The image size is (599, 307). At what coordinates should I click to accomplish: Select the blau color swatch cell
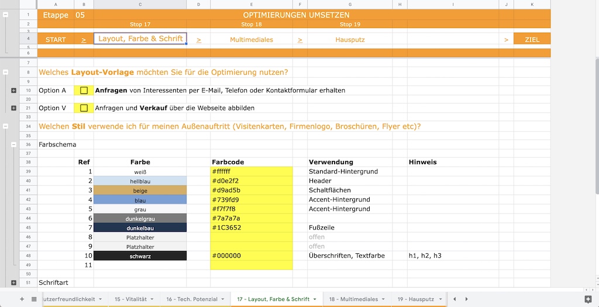140,200
